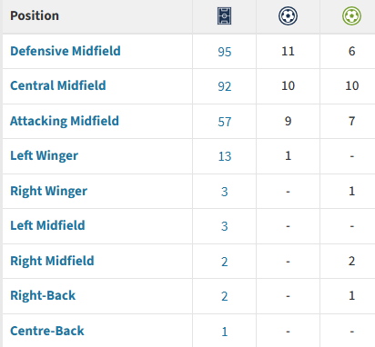Select the Left Midfield link

coord(47,225)
